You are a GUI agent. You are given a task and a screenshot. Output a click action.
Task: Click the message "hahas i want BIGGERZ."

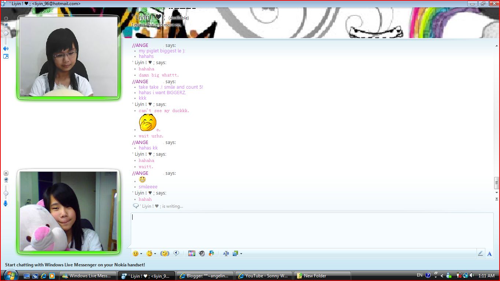pos(162,93)
